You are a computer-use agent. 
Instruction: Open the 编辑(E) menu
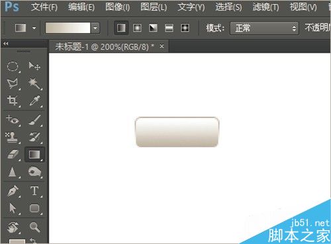coord(81,7)
